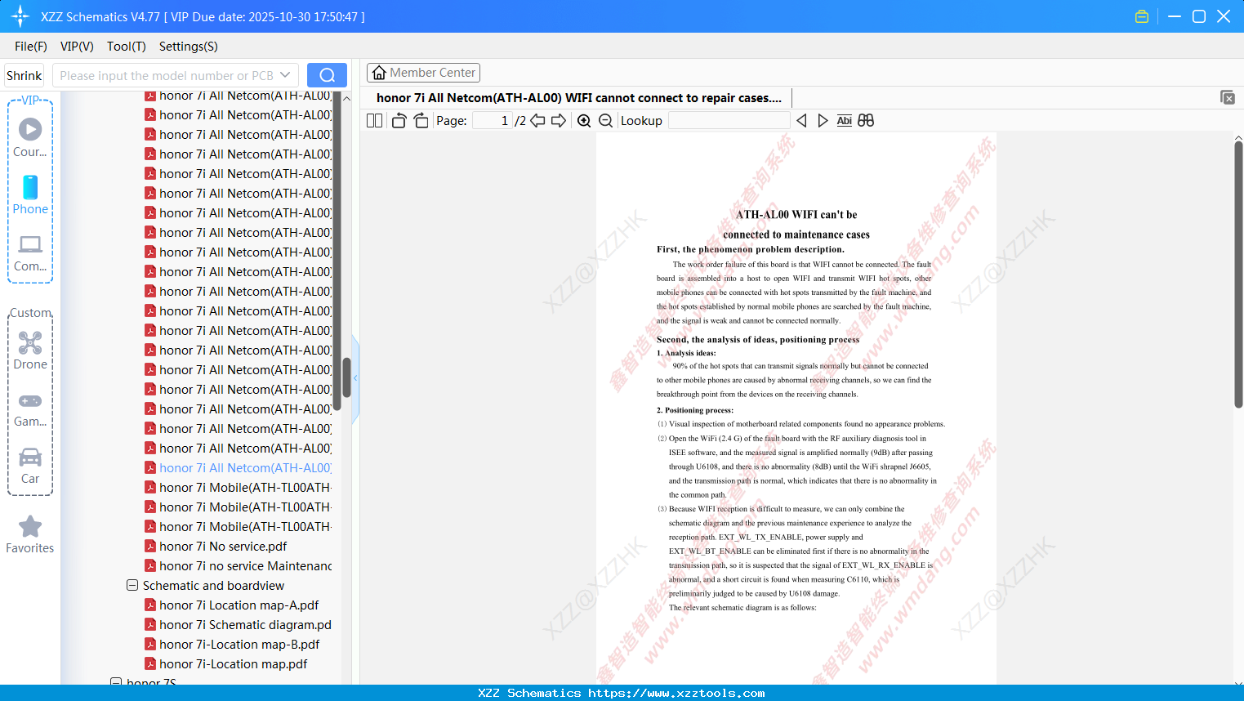The width and height of the screenshot is (1244, 701).
Task: Select the Game console category icon
Action: click(30, 401)
